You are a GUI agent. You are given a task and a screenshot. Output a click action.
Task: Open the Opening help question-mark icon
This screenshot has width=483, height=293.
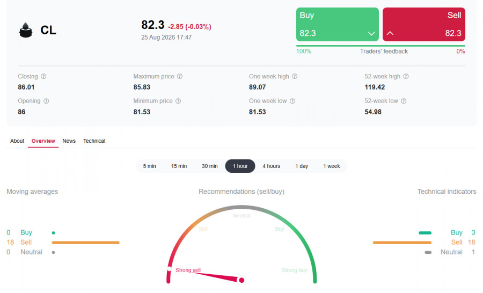tap(46, 101)
